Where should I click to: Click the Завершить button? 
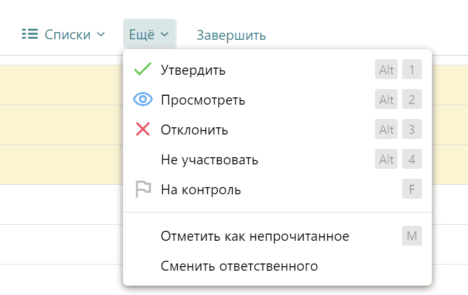pyautogui.click(x=231, y=35)
